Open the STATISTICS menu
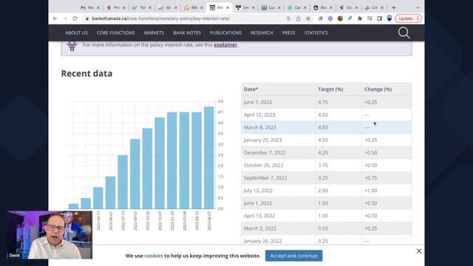This screenshot has height=266, width=473. tap(316, 33)
